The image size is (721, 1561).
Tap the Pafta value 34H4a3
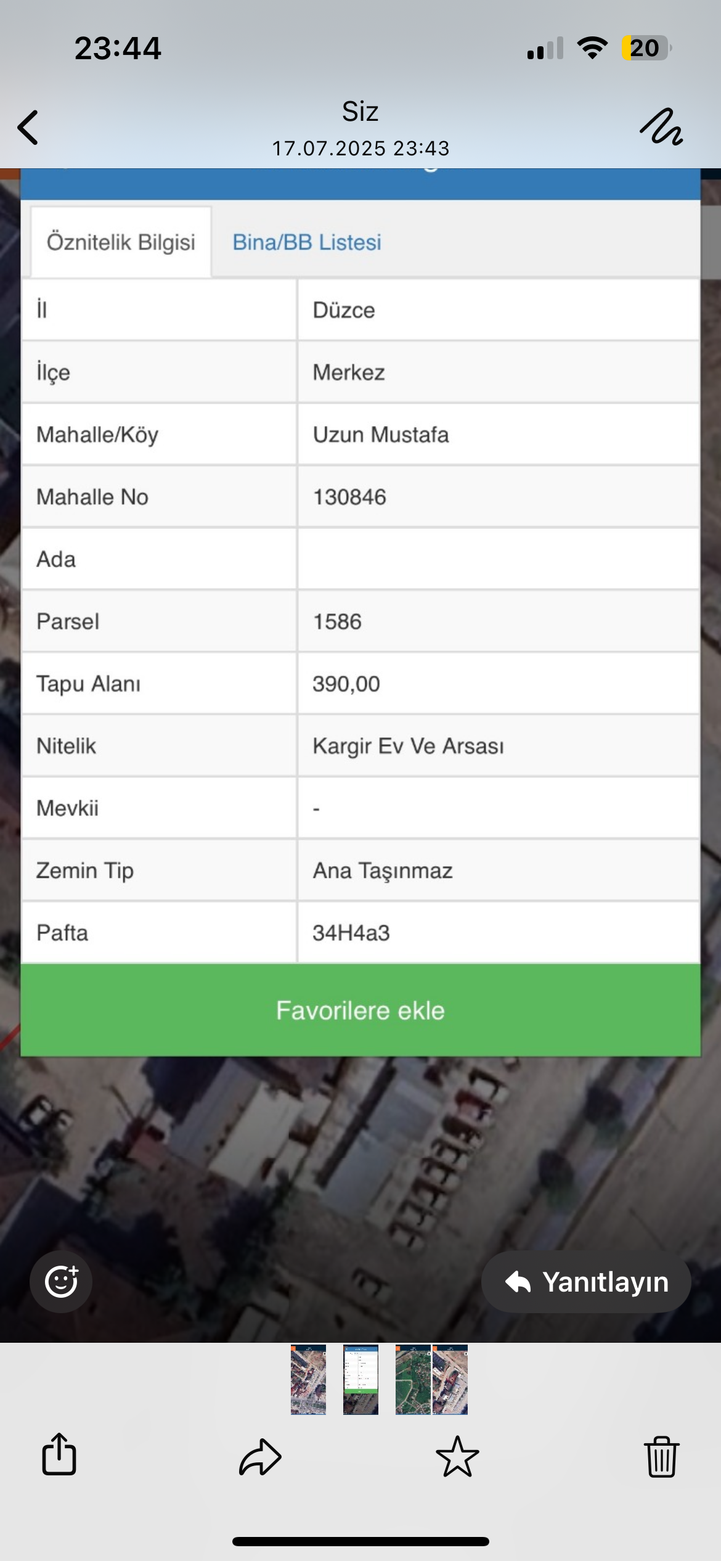pyautogui.click(x=498, y=933)
